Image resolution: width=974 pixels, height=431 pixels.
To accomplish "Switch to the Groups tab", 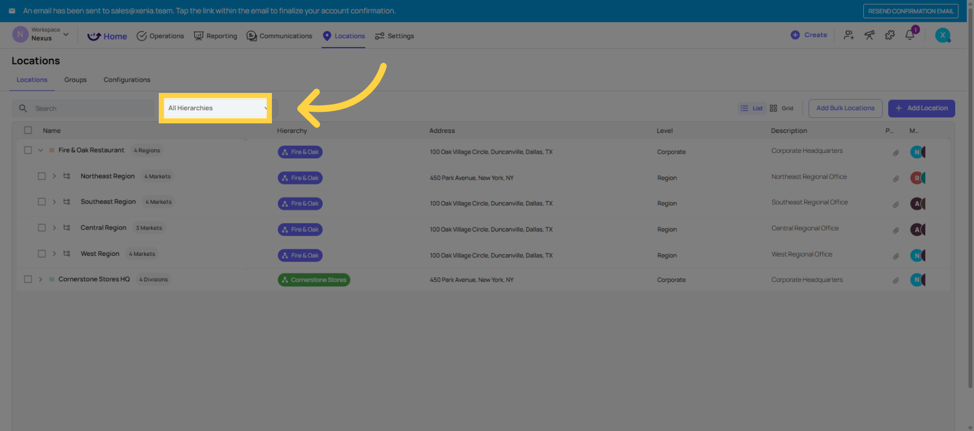I will tap(75, 80).
